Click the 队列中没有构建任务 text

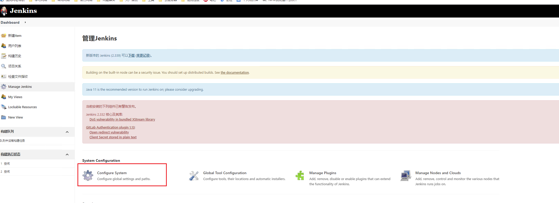click(x=13, y=141)
